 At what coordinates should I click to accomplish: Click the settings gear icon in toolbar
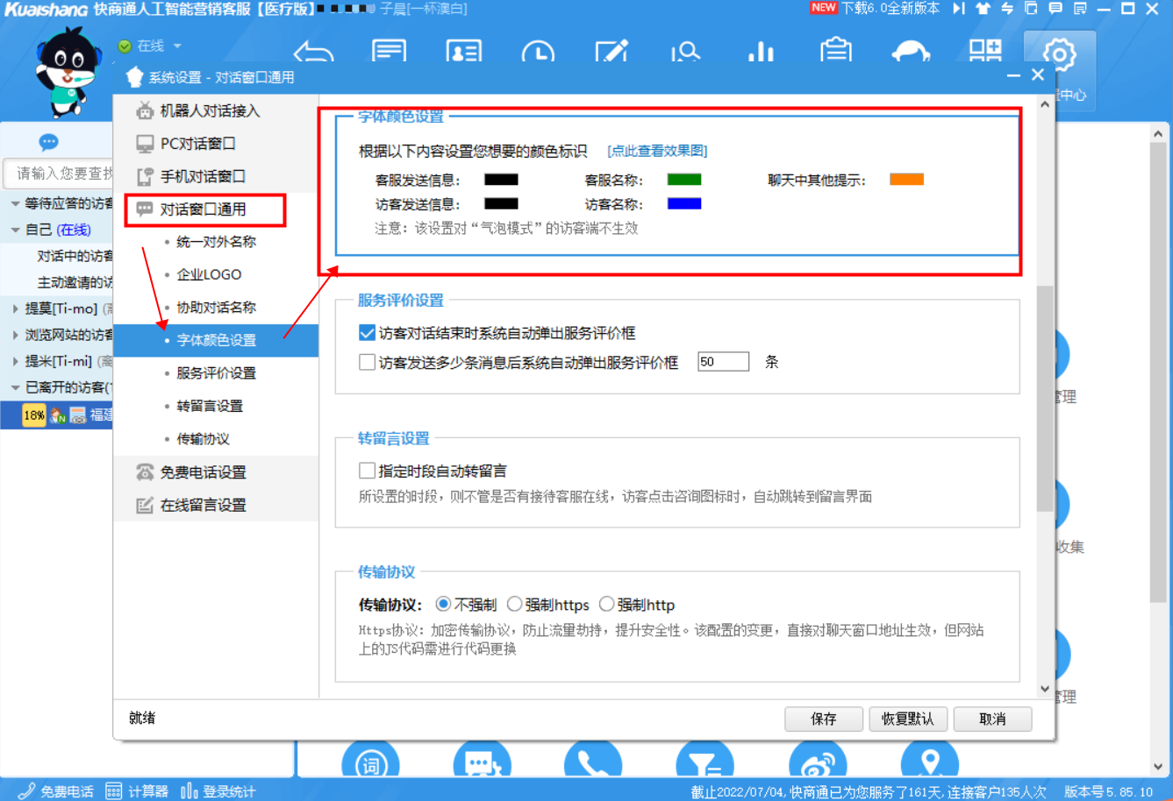[x=1059, y=55]
